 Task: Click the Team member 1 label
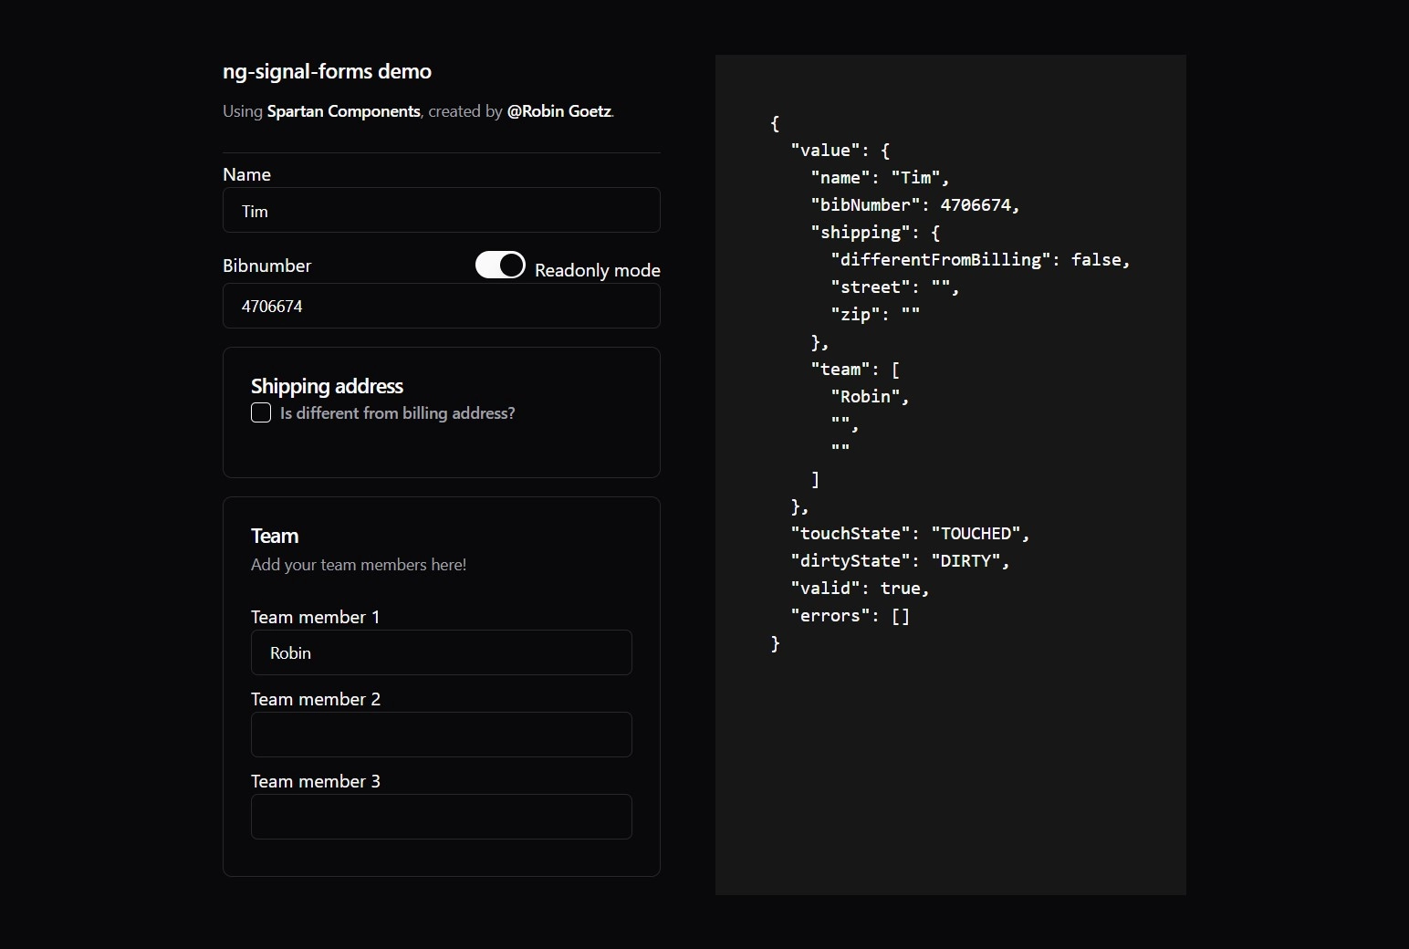coord(315,617)
